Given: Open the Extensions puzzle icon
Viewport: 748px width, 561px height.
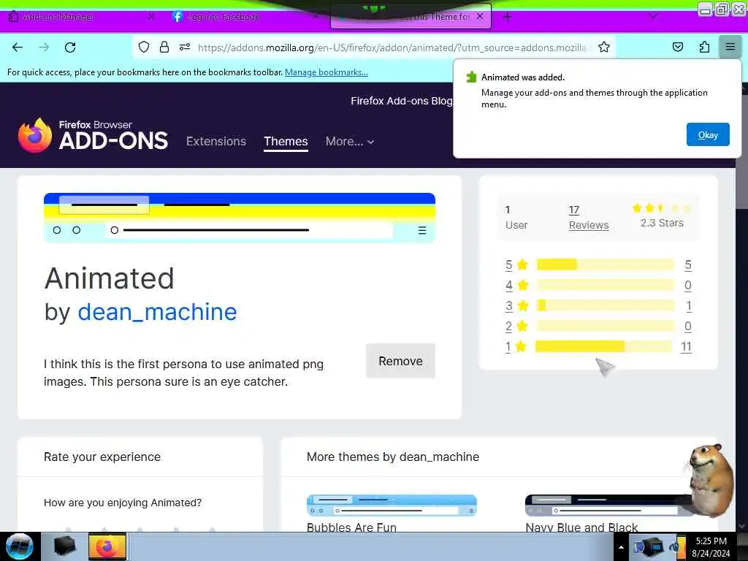Looking at the screenshot, I should [x=704, y=47].
